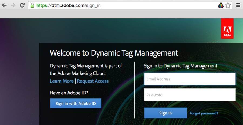Open the Forgot password? link

pos(204,113)
